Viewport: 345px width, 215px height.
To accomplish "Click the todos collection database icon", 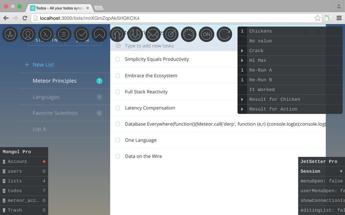I will tap(4, 191).
